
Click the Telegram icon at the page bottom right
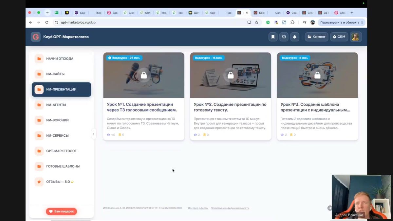(330, 208)
